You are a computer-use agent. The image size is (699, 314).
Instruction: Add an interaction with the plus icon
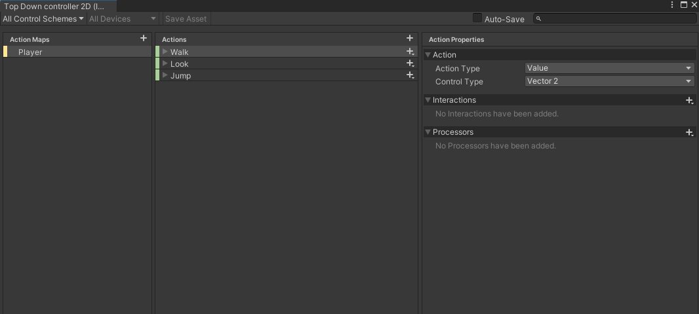689,101
